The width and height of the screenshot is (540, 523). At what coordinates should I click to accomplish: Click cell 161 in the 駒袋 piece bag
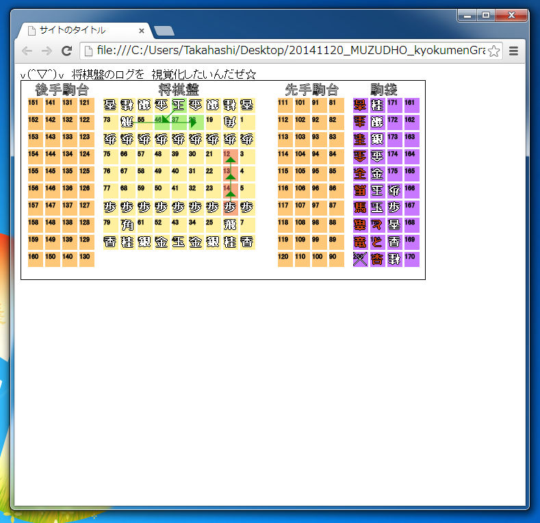[x=411, y=105]
